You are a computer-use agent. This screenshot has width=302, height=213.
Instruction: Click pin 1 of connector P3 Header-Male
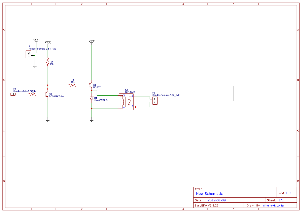(13, 94)
